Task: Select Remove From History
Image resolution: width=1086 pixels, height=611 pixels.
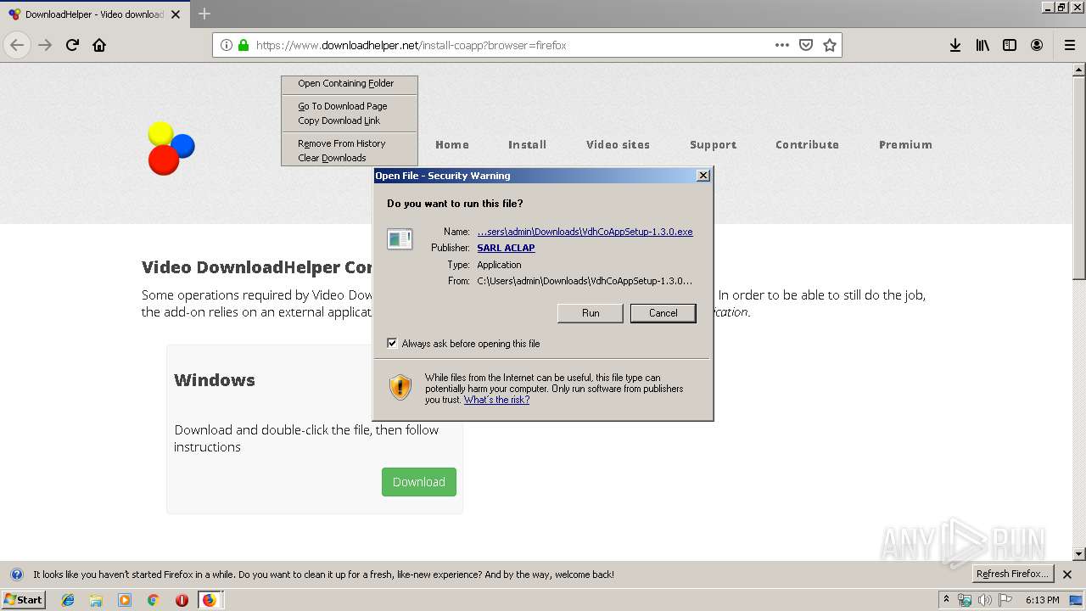Action: pos(350,143)
